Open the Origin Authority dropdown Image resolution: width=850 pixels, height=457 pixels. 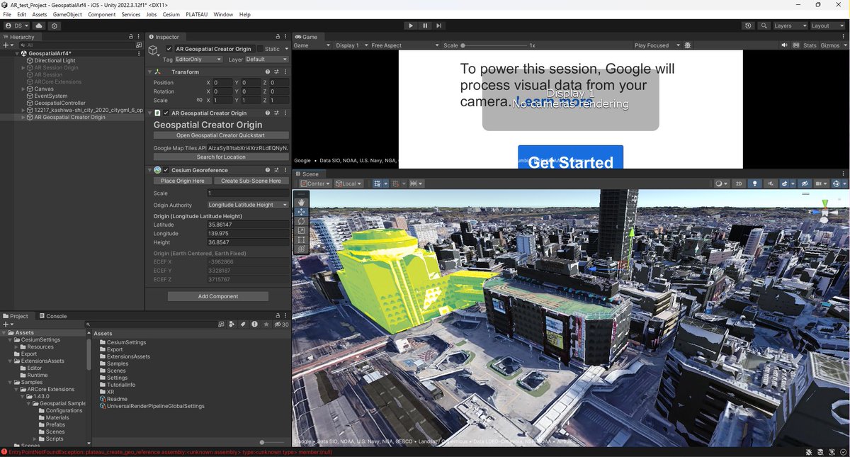[247, 205]
